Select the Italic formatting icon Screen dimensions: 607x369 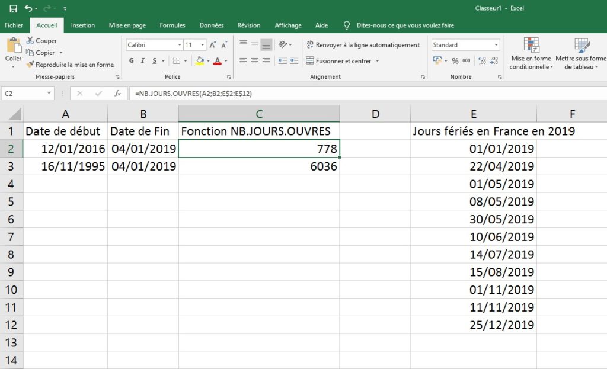click(x=143, y=60)
